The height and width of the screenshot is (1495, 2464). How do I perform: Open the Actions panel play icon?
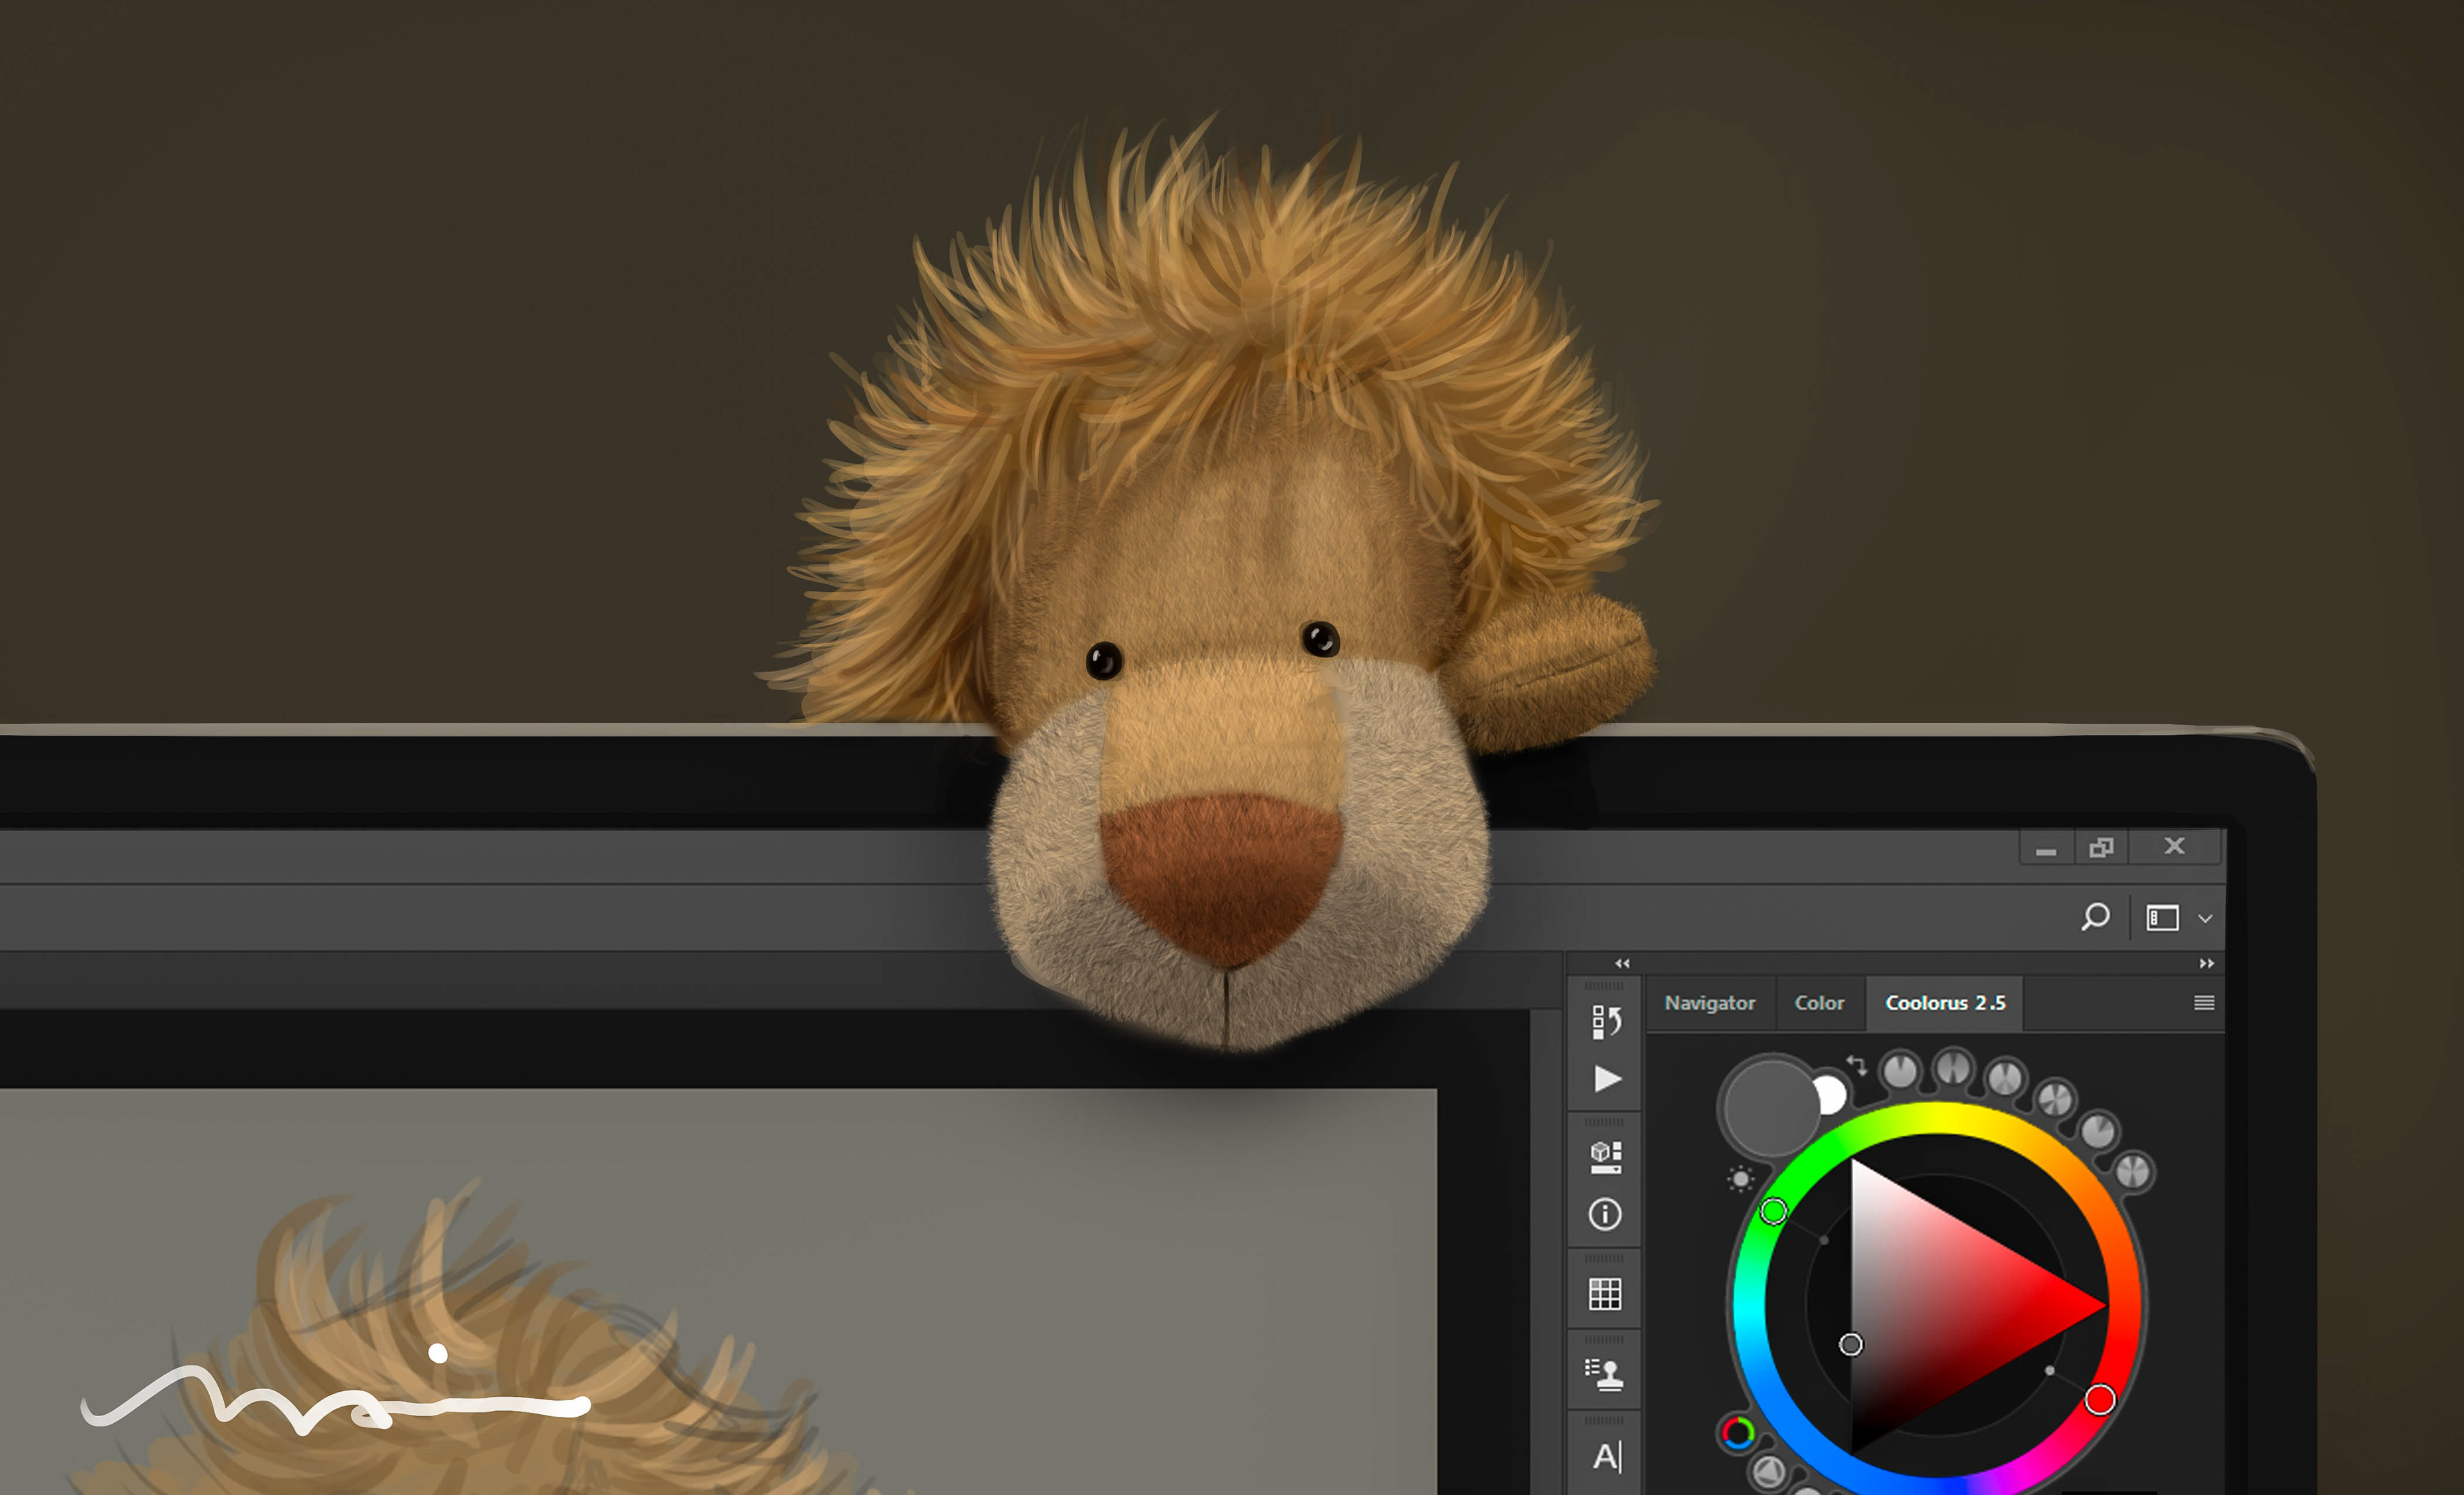1606,1079
